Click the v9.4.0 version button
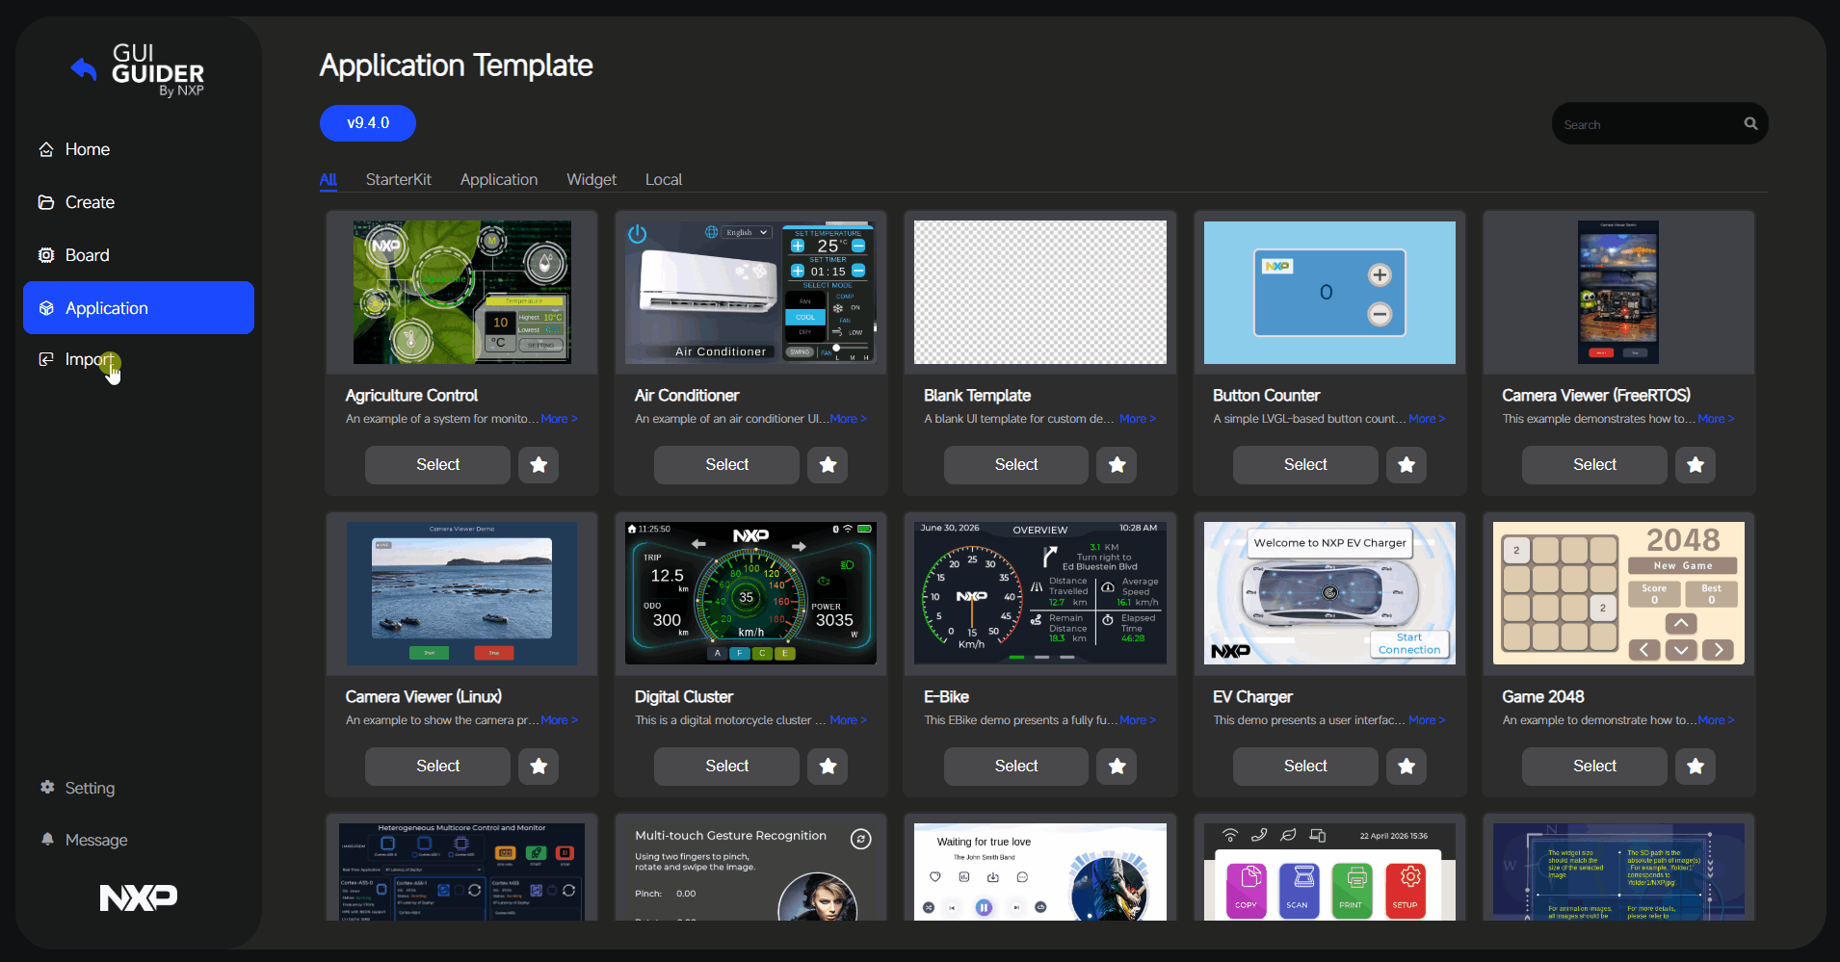1840x962 pixels. [368, 123]
